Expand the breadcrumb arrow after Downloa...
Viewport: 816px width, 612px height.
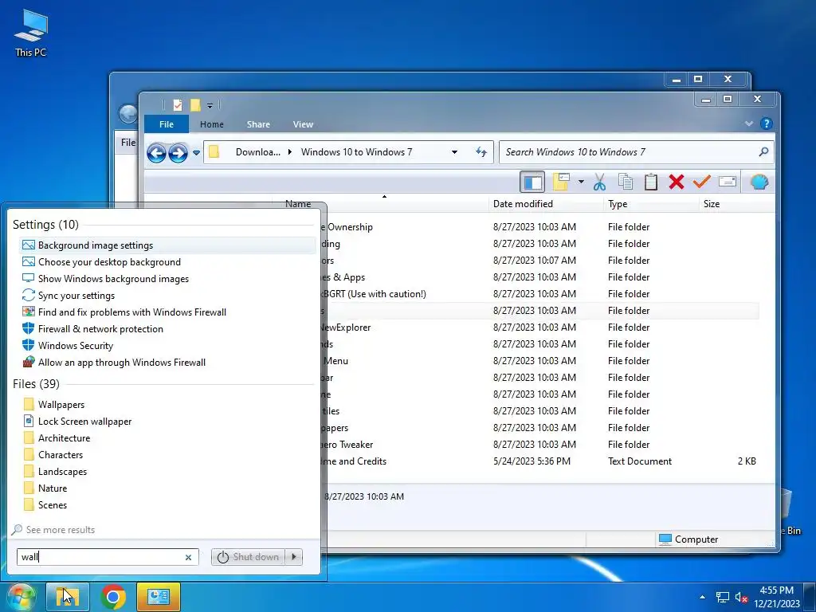pos(290,152)
